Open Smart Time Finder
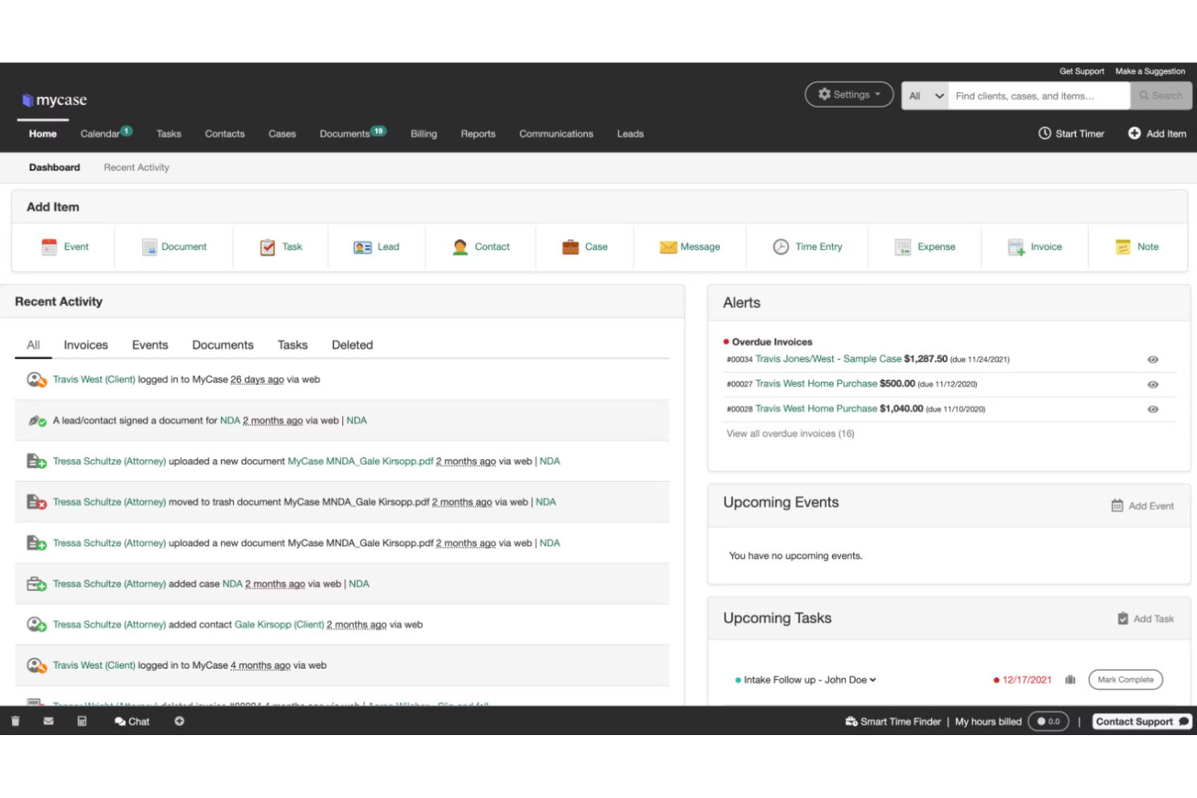1197x798 pixels. coord(893,721)
